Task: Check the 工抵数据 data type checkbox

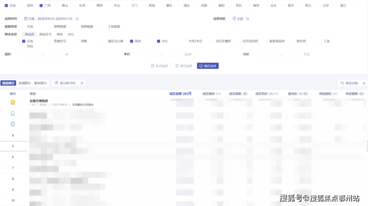Action: [104, 26]
